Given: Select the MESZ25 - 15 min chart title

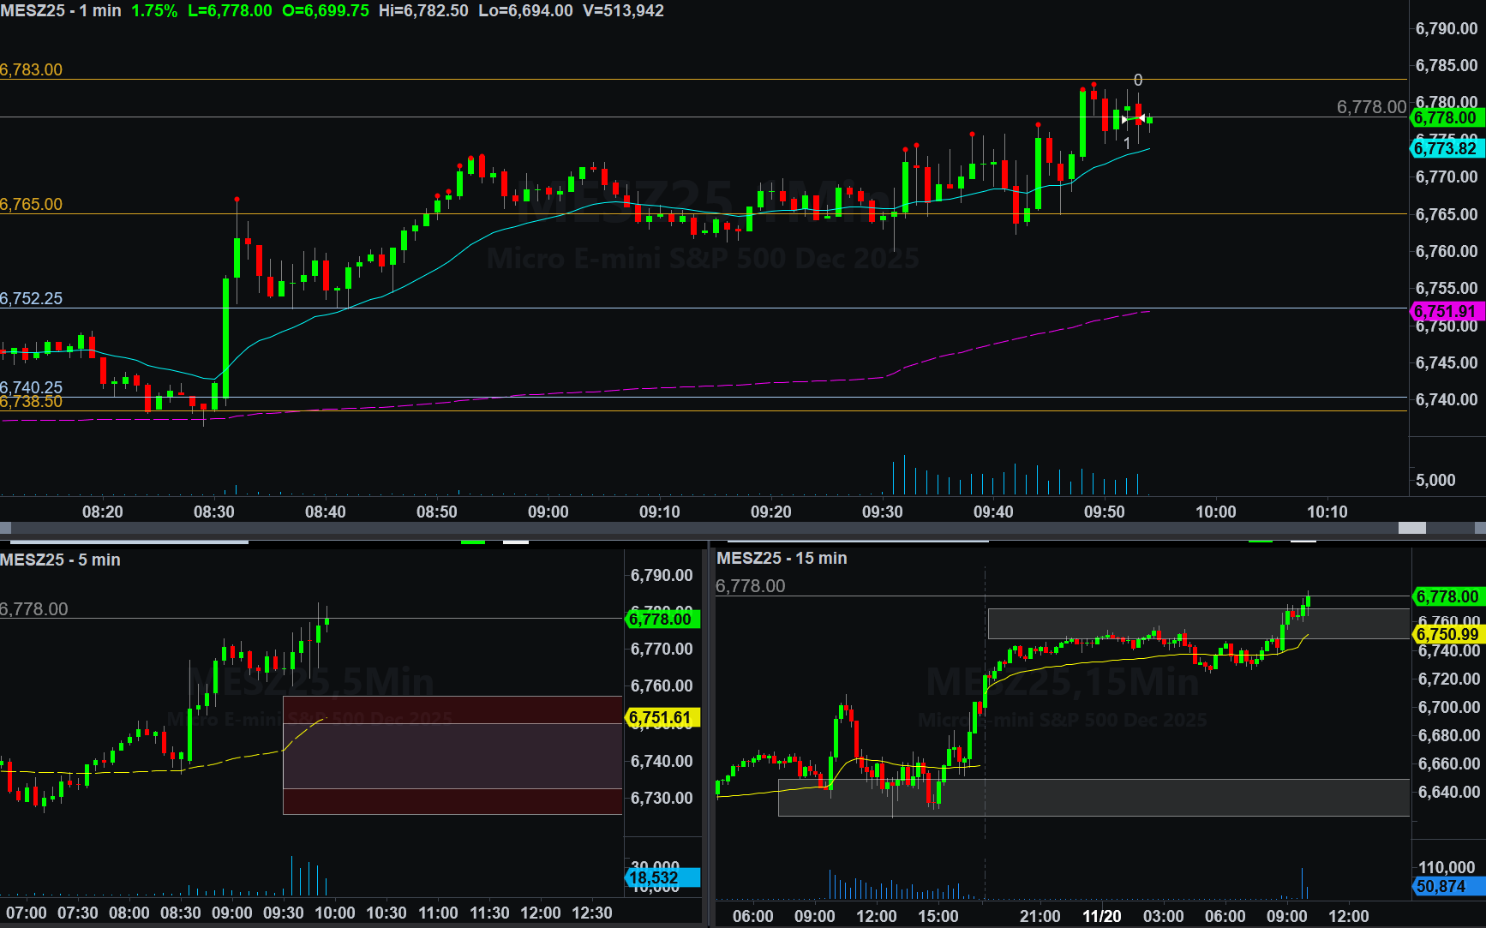Looking at the screenshot, I should pyautogui.click(x=782, y=558).
